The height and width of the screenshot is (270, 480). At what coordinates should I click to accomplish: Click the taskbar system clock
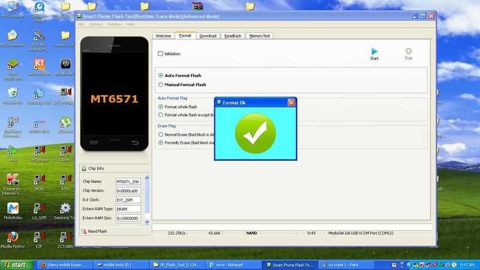(467, 265)
